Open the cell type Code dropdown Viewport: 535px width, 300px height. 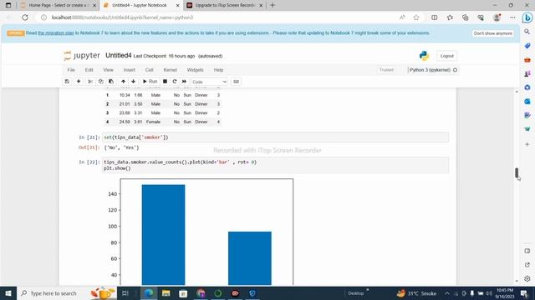(209, 82)
